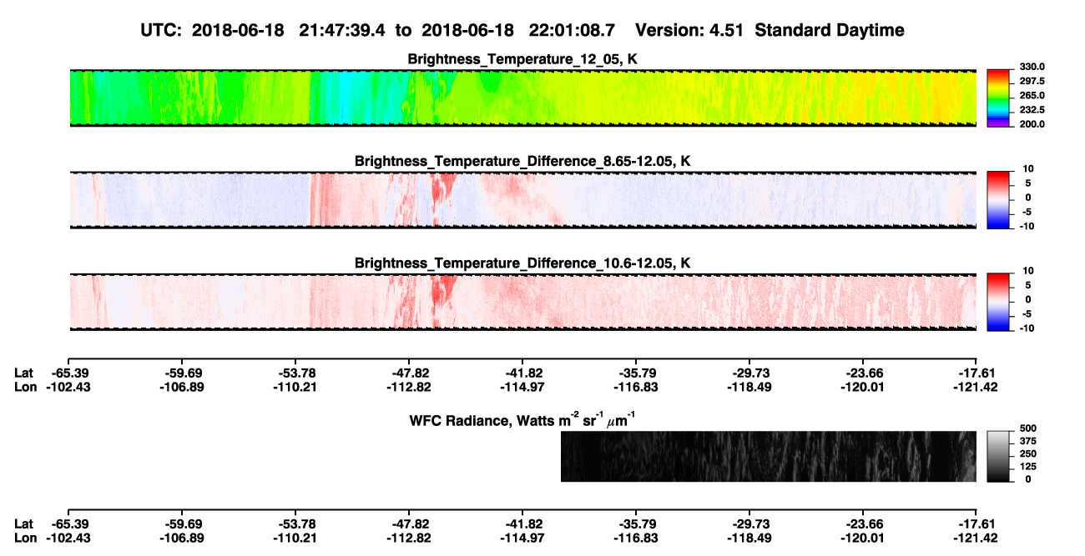
Task: Click latitude '-23.66' on the axis under the WFC image
Action: (863, 523)
